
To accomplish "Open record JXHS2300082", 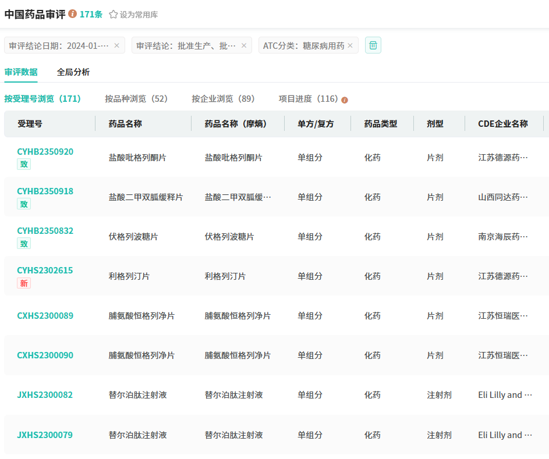I will click(45, 395).
